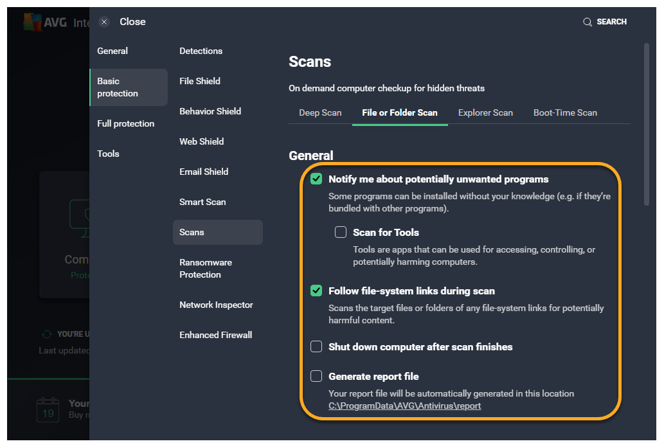Enable Shut down computer after scan finishes
This screenshot has width=664, height=448.
tap(316, 346)
